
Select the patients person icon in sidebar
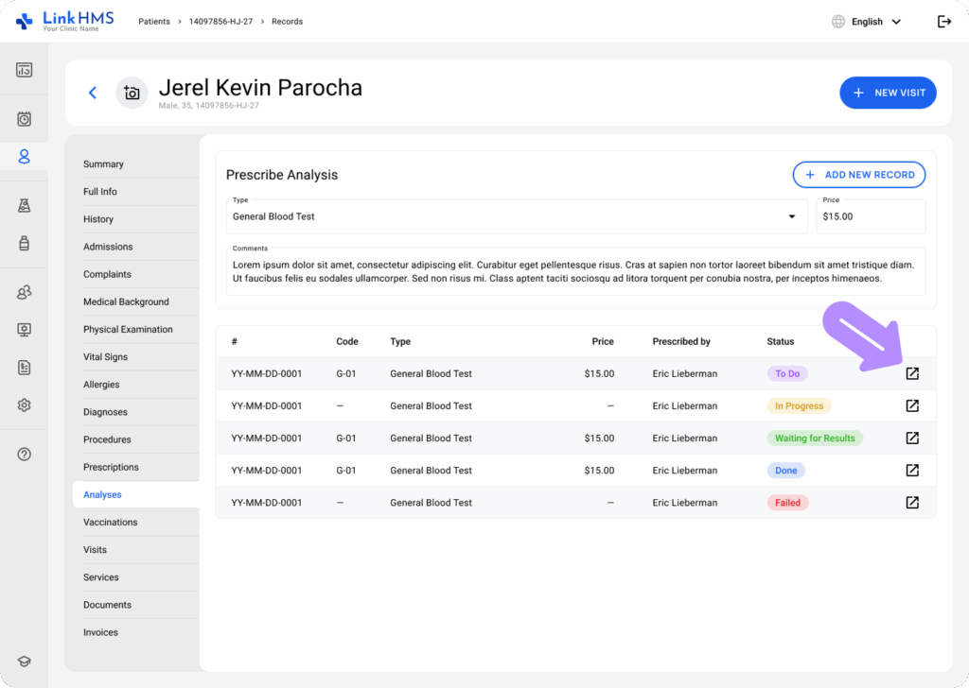pyautogui.click(x=24, y=157)
